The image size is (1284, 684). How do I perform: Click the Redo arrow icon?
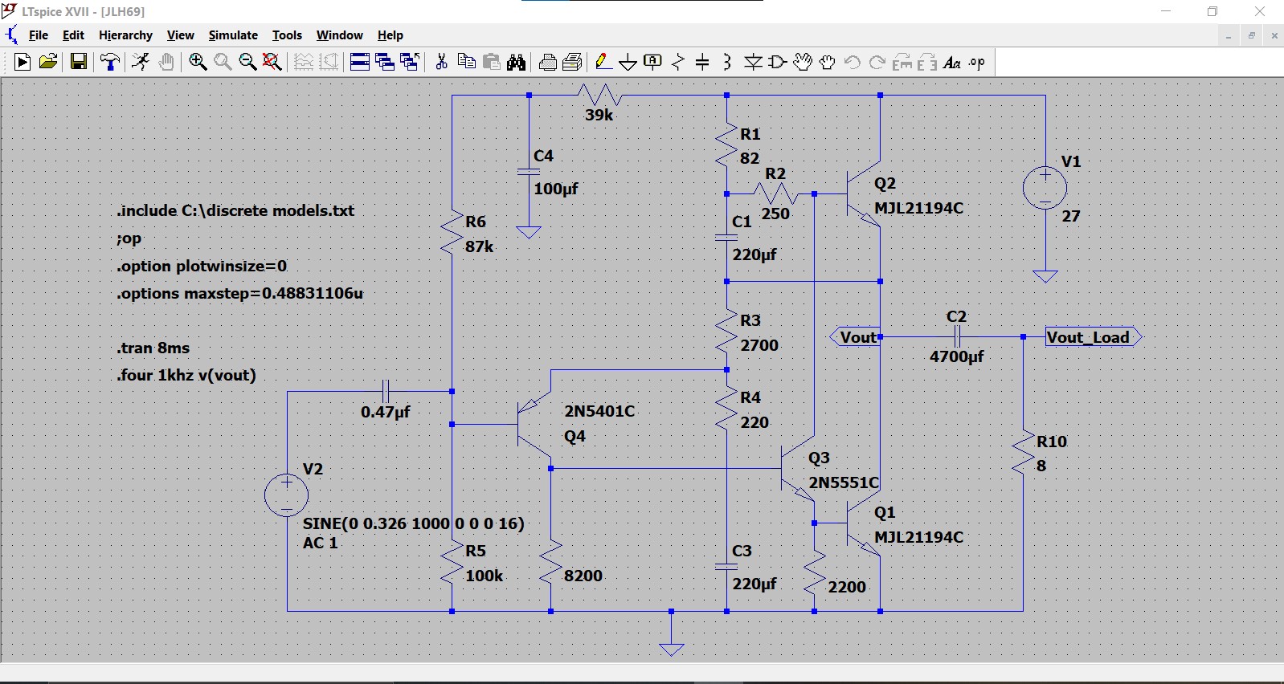877,62
